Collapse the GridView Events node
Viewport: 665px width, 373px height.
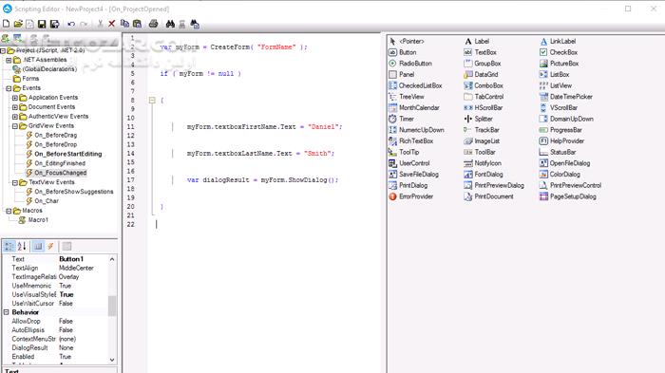[x=15, y=126]
